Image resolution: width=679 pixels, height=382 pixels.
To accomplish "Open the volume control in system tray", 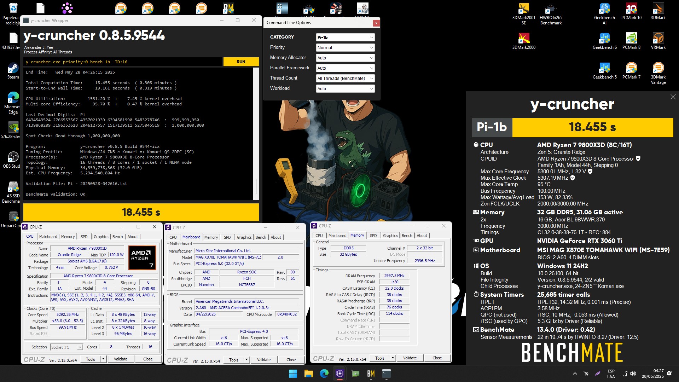I will click(x=633, y=374).
